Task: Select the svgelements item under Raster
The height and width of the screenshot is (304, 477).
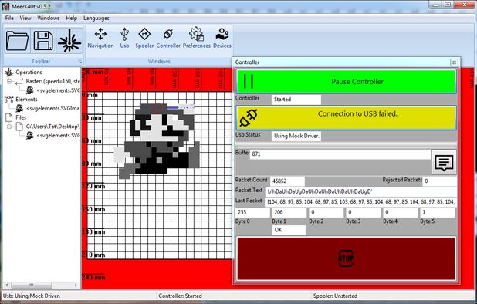Action: point(58,90)
